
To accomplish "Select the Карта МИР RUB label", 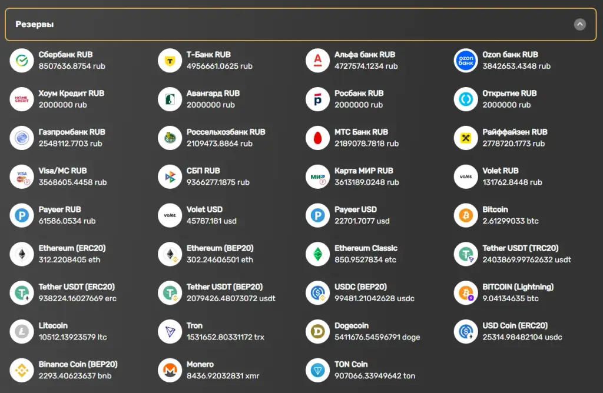I will 364,171.
